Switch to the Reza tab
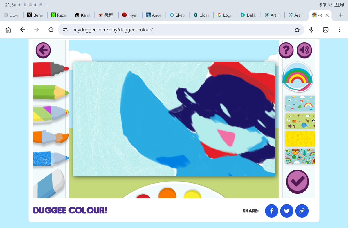The height and width of the screenshot is (228, 348). point(59,15)
